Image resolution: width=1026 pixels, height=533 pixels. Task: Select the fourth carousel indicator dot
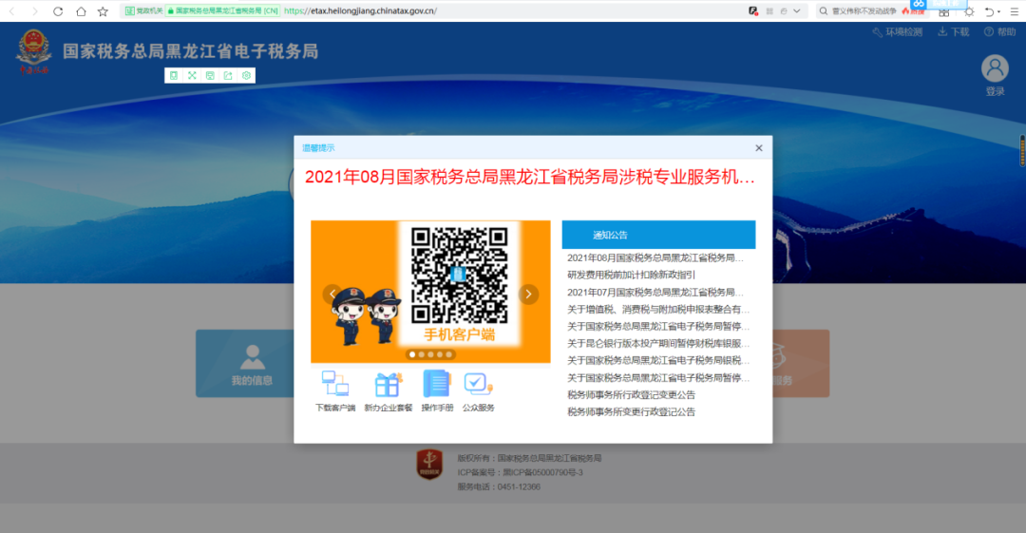[x=440, y=354]
